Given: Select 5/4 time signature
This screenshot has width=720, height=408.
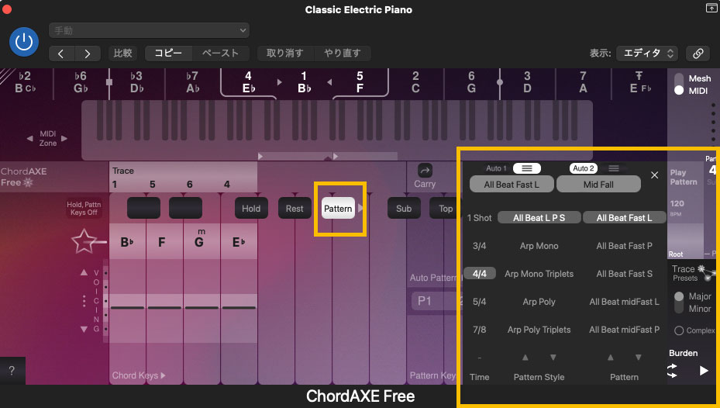Looking at the screenshot, I should click(480, 302).
